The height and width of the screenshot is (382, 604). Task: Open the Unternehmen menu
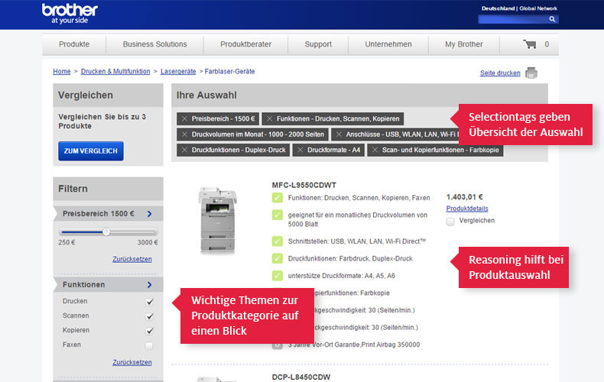tap(388, 44)
